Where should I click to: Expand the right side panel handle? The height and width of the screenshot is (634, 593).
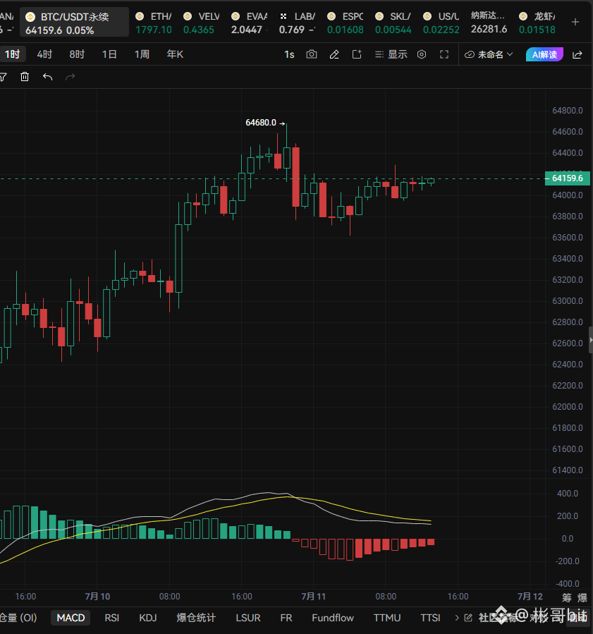[x=591, y=340]
